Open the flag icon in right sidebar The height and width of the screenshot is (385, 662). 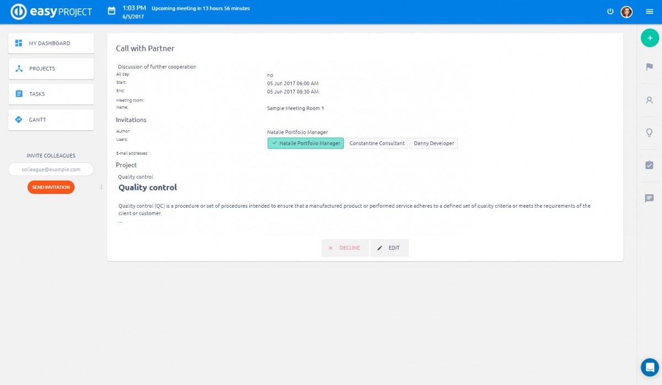pos(649,67)
